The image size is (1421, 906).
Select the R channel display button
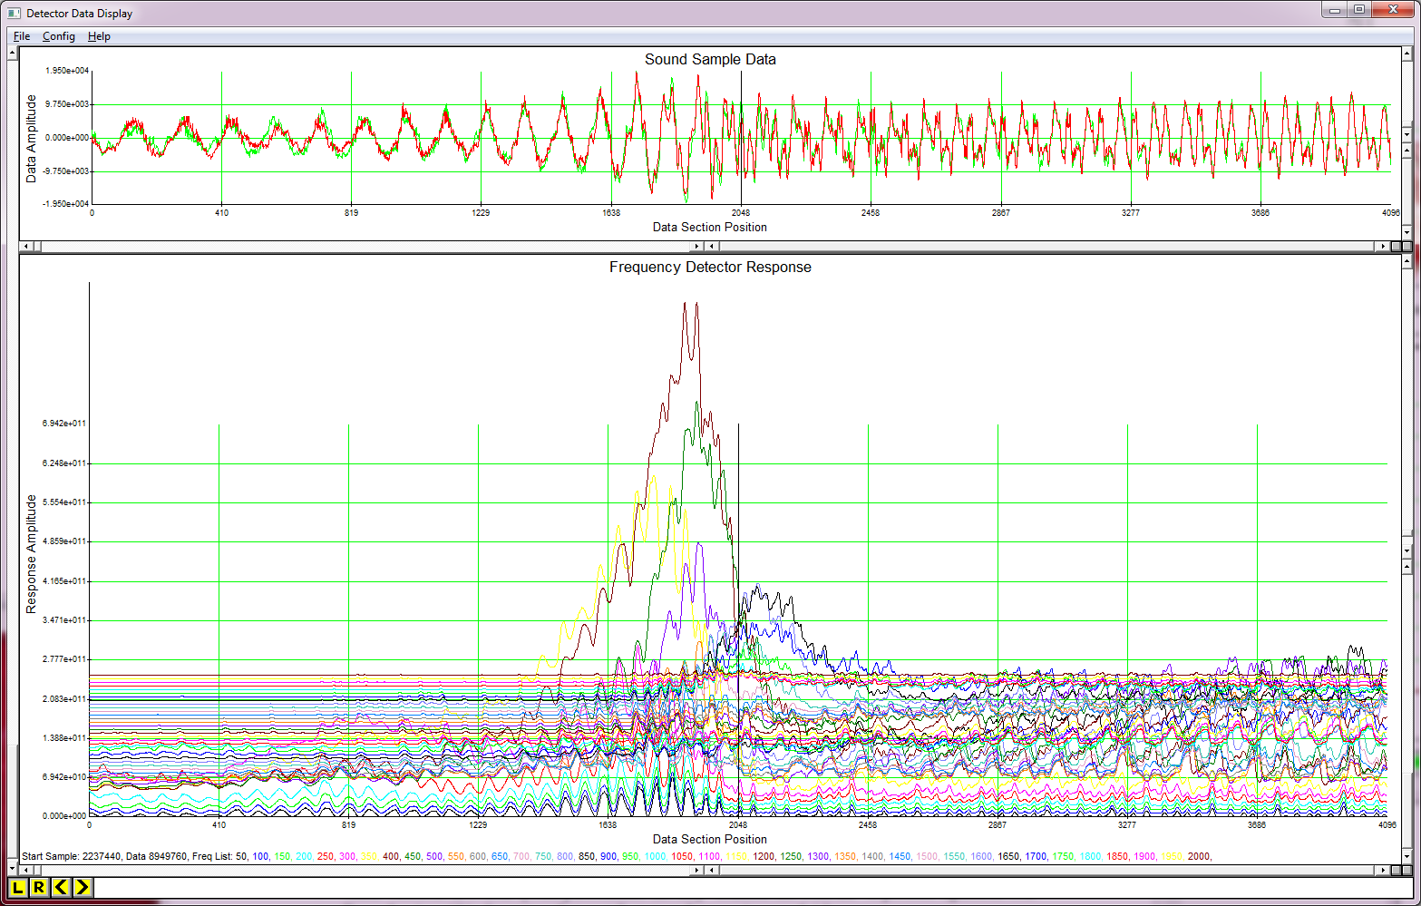[x=38, y=888]
